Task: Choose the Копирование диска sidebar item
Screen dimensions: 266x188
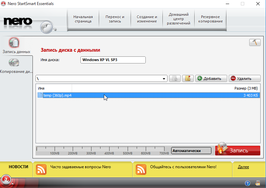Action: pos(16,66)
